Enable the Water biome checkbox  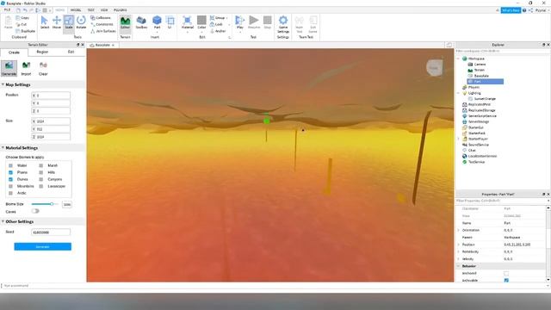pyautogui.click(x=10, y=165)
